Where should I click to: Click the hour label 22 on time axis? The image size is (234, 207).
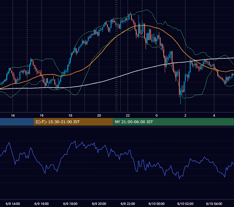point(128,115)
